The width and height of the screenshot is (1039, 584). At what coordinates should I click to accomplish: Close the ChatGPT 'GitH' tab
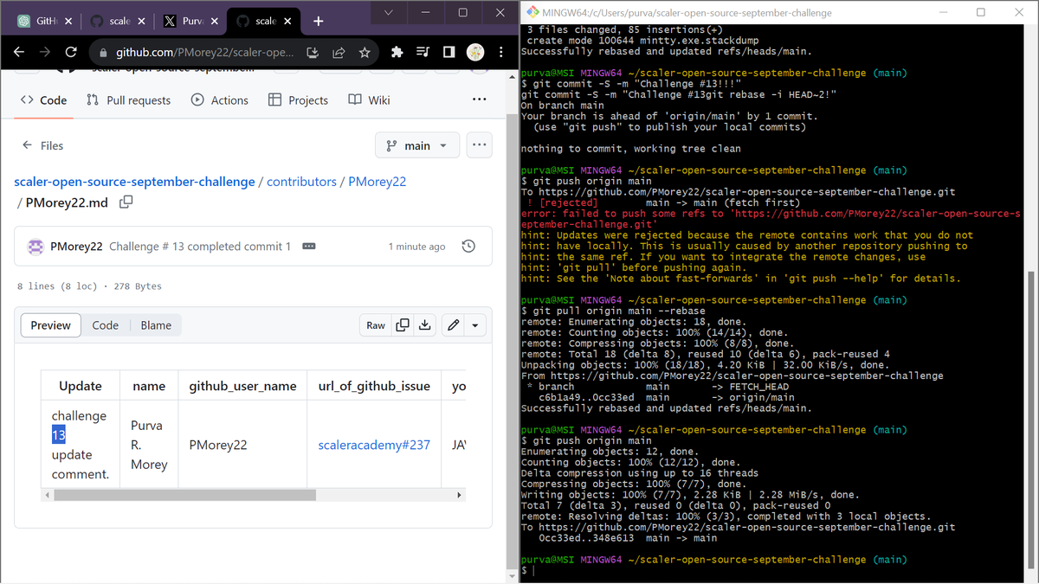(x=68, y=21)
